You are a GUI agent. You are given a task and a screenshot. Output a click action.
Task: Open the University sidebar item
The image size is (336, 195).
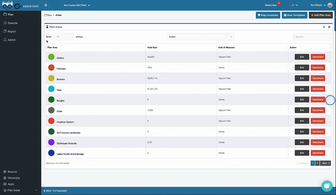click(14, 178)
